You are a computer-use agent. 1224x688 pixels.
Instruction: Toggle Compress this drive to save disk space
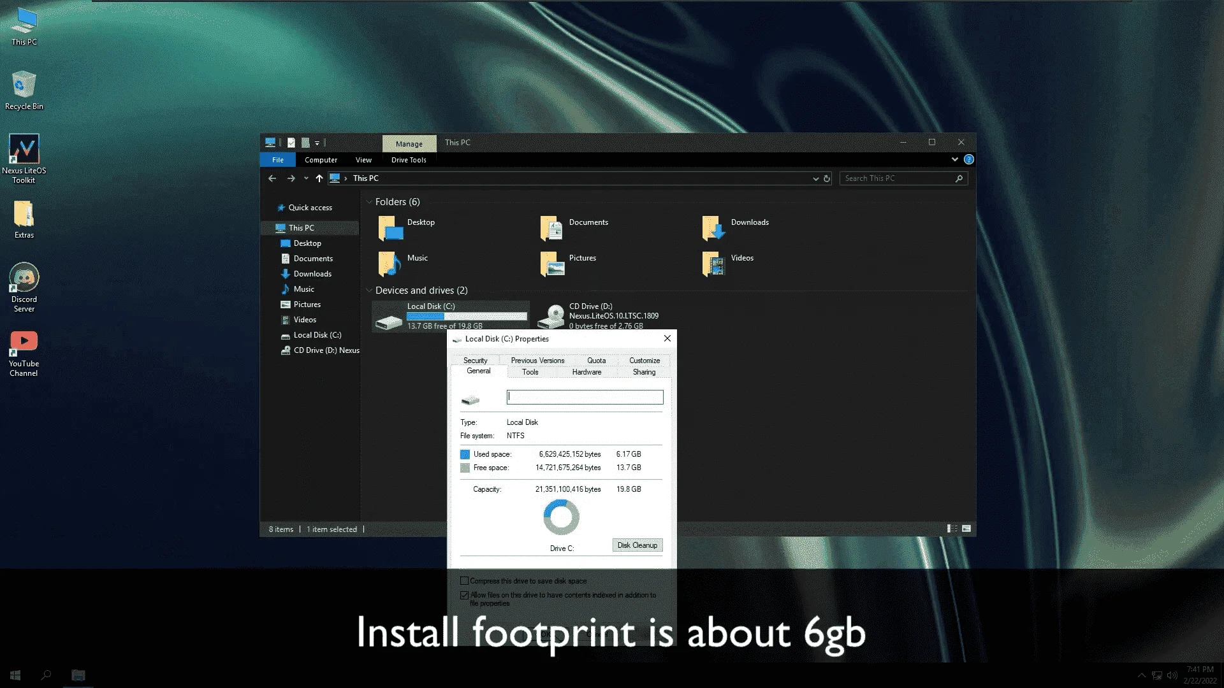[x=465, y=581]
